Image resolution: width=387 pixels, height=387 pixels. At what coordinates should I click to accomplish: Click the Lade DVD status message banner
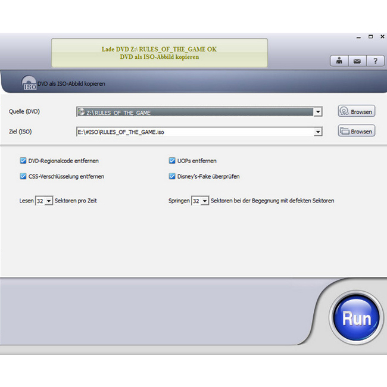click(x=159, y=53)
